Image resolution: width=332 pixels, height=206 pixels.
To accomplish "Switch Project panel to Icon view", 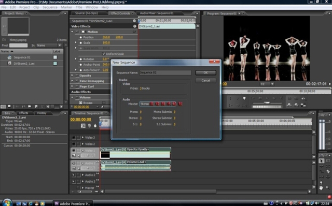I will click(9, 107).
